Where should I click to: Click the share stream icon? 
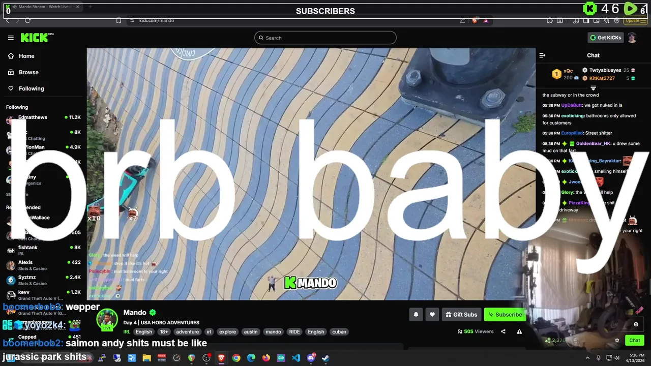point(503,331)
